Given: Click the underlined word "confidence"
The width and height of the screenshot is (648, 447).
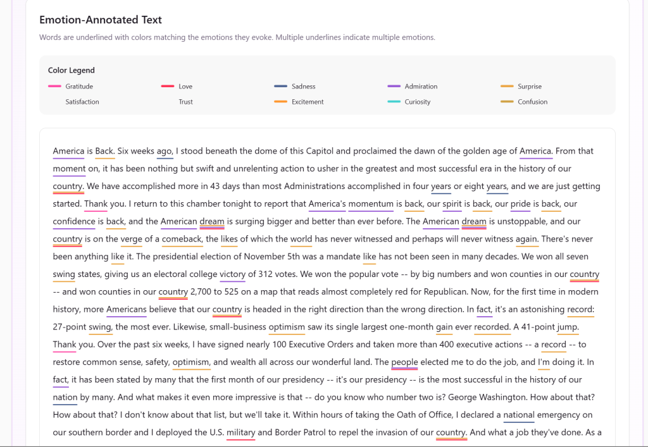Looking at the screenshot, I should click(74, 221).
